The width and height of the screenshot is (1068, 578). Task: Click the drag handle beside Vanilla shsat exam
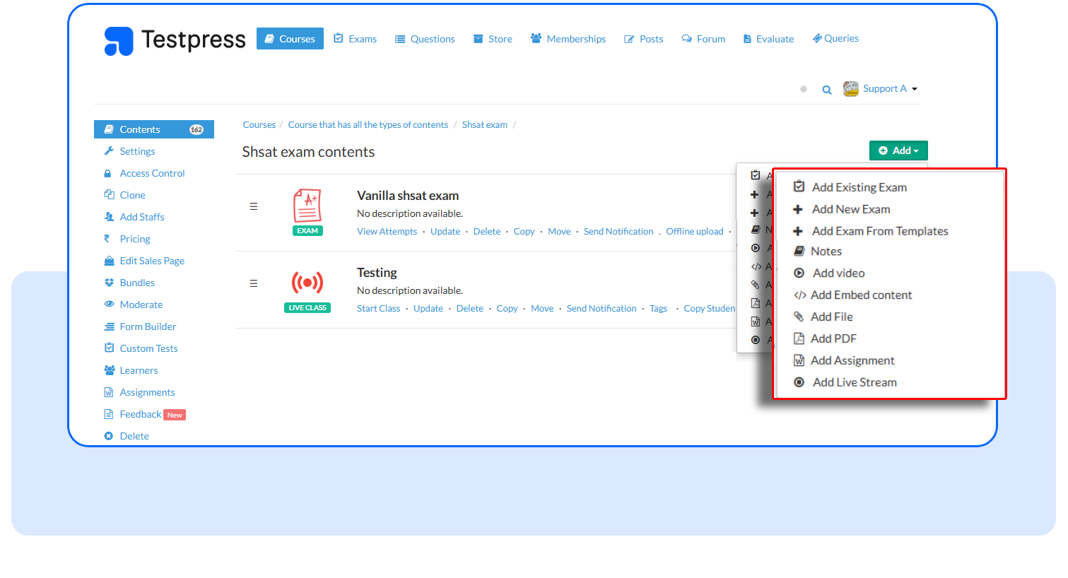point(254,206)
